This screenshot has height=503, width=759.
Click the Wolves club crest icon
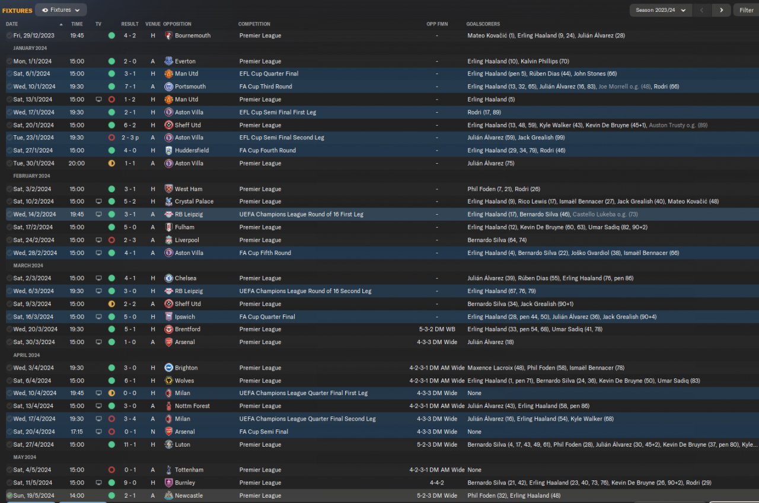tap(168, 381)
